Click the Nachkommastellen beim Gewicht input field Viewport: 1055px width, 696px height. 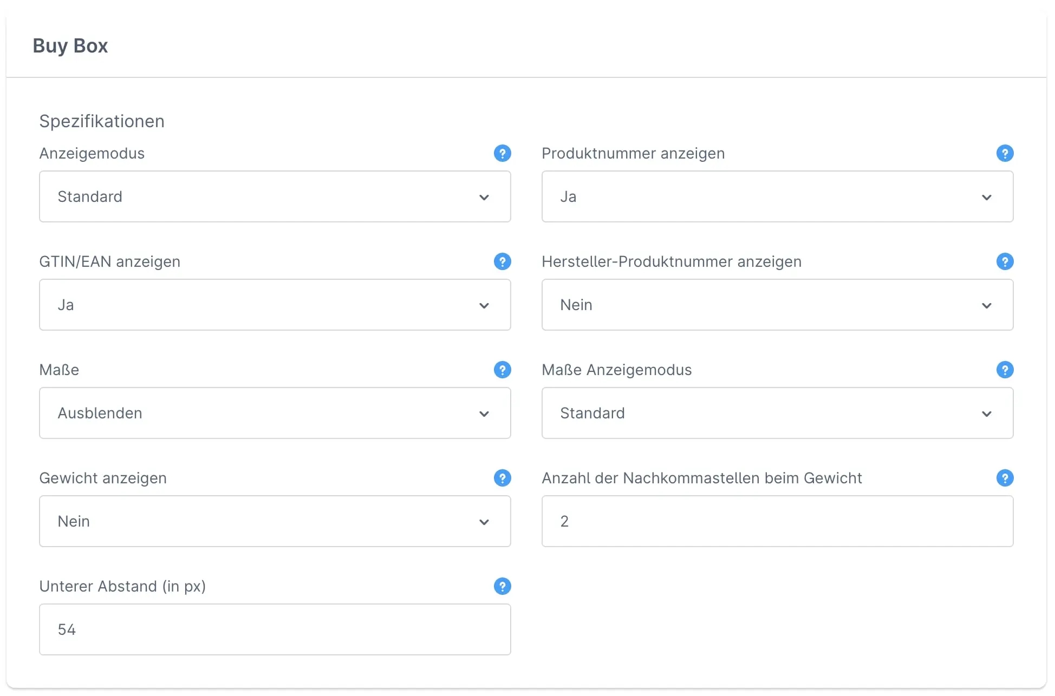pos(777,521)
